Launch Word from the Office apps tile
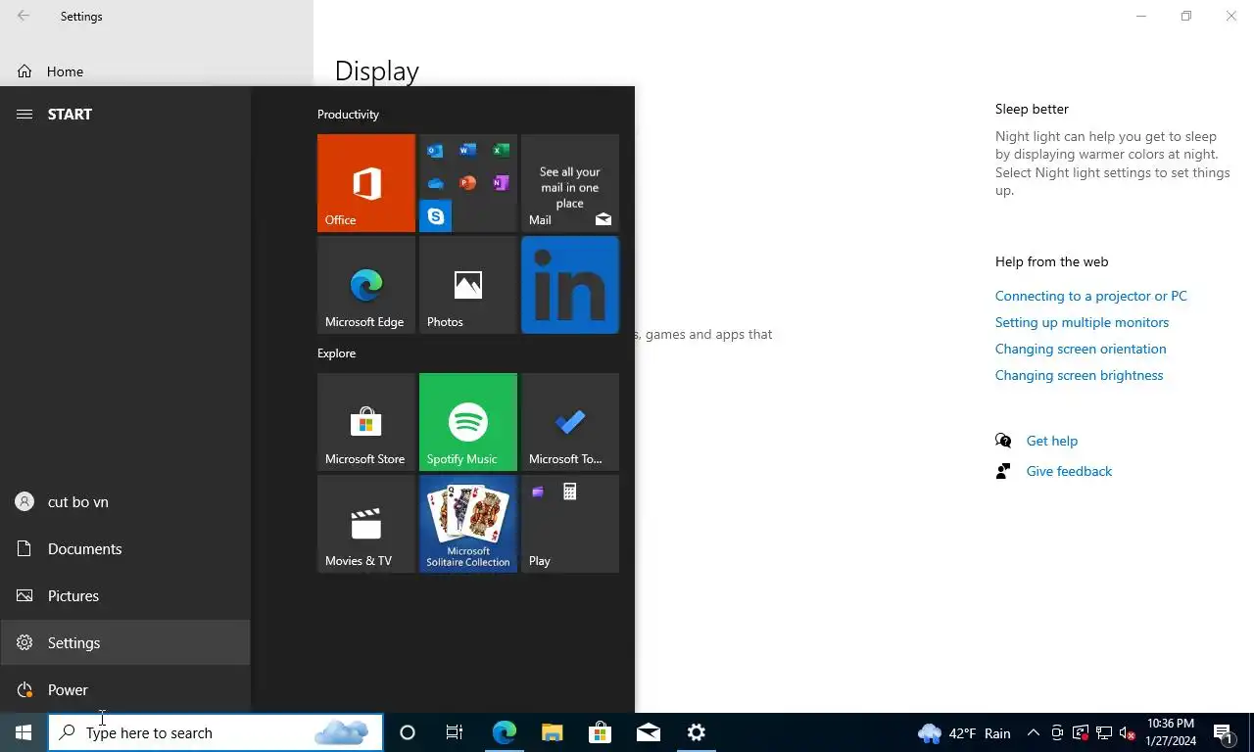 pos(468,151)
